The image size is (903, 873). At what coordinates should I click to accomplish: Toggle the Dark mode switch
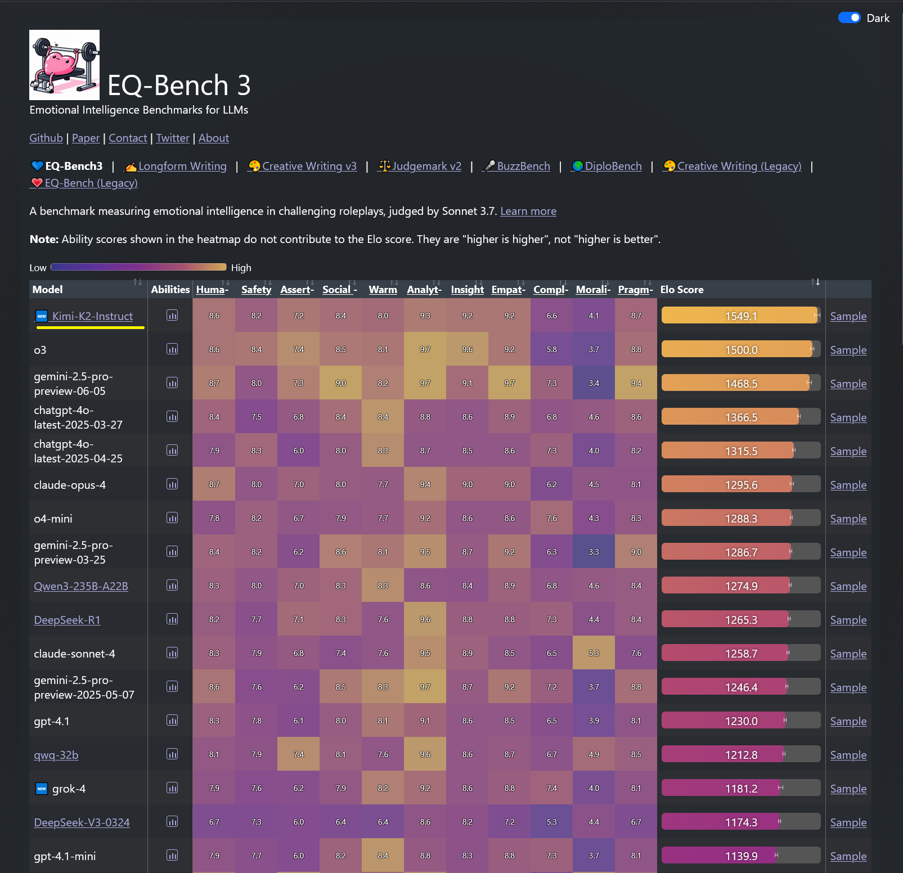point(849,18)
